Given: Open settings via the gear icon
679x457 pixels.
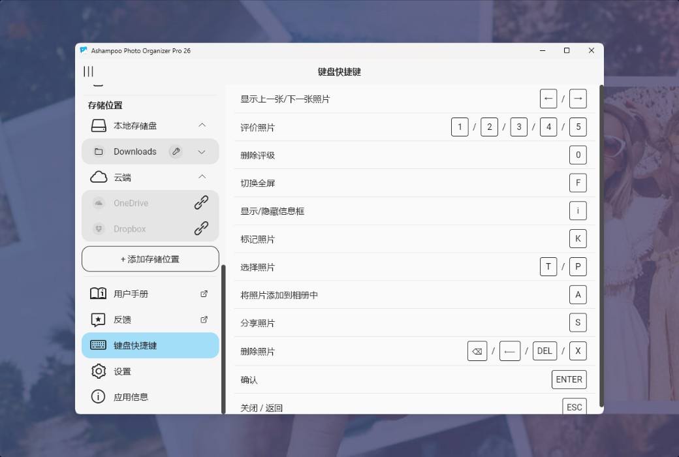Looking at the screenshot, I should (x=98, y=371).
